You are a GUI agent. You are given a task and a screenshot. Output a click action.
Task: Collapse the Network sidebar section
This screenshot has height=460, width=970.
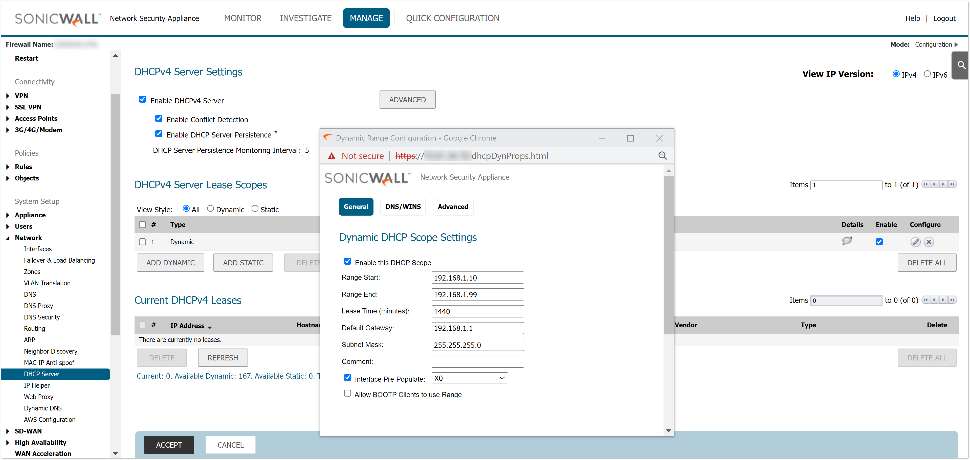(x=8, y=238)
